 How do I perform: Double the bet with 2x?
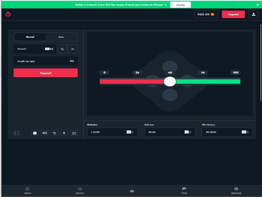click(72, 49)
